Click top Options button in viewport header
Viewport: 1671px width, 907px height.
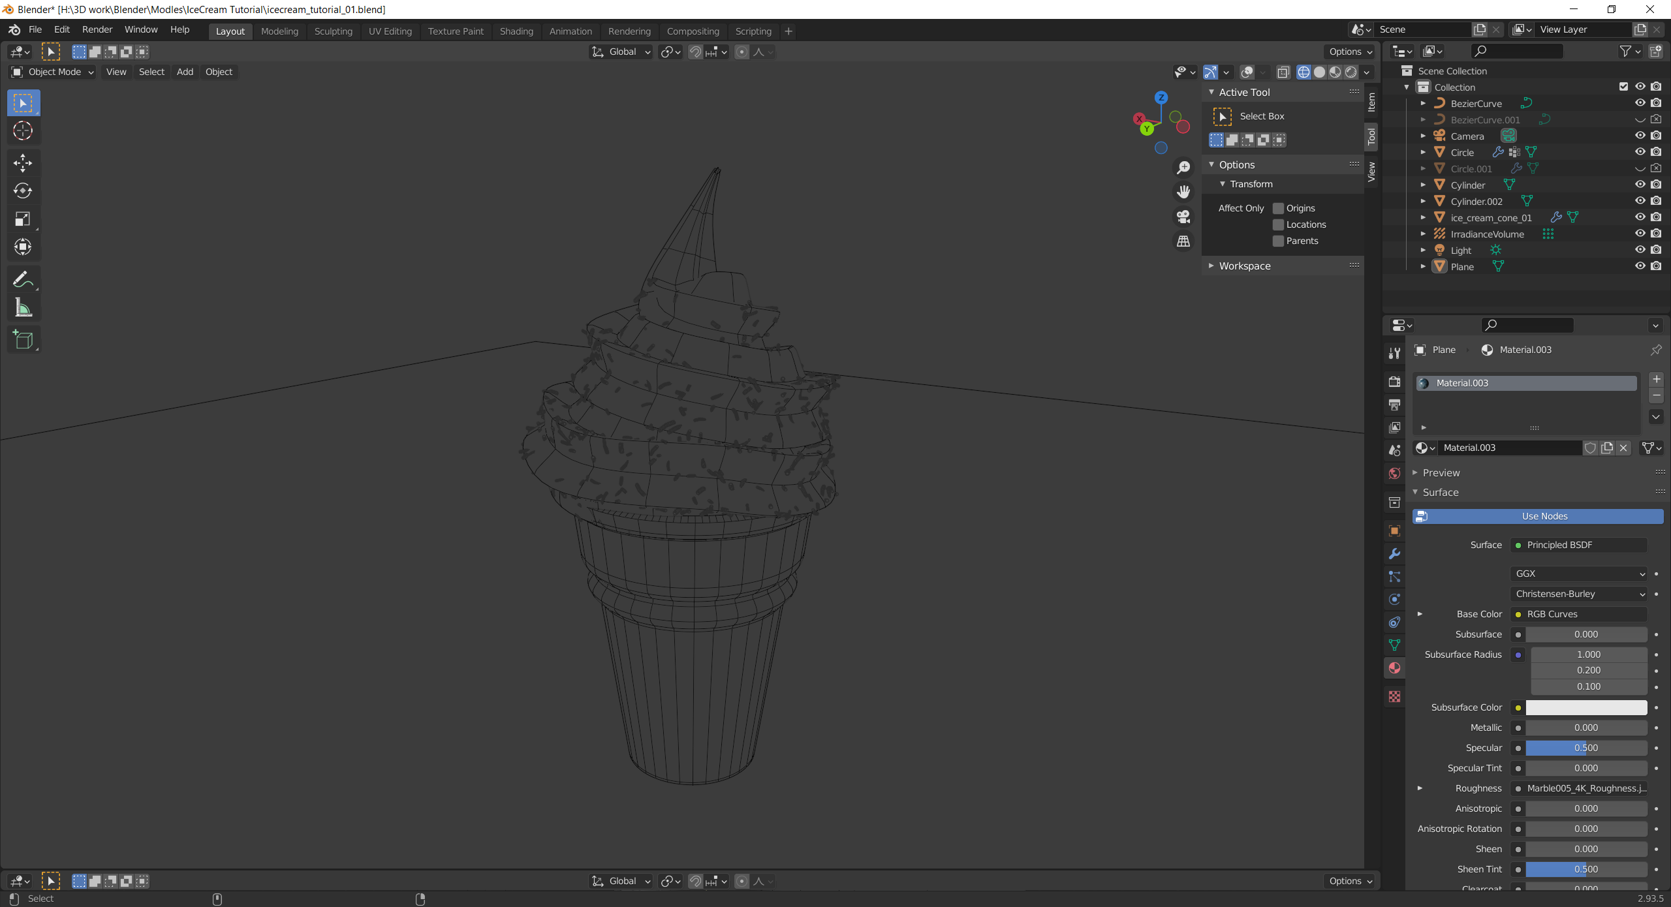(x=1350, y=52)
